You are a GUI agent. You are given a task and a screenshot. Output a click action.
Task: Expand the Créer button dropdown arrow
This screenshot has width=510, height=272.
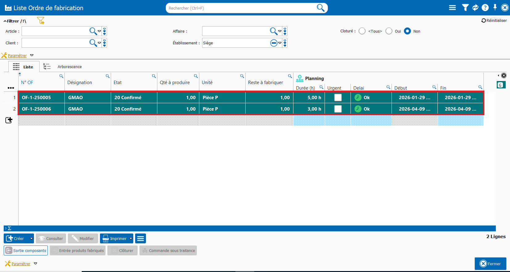31,238
